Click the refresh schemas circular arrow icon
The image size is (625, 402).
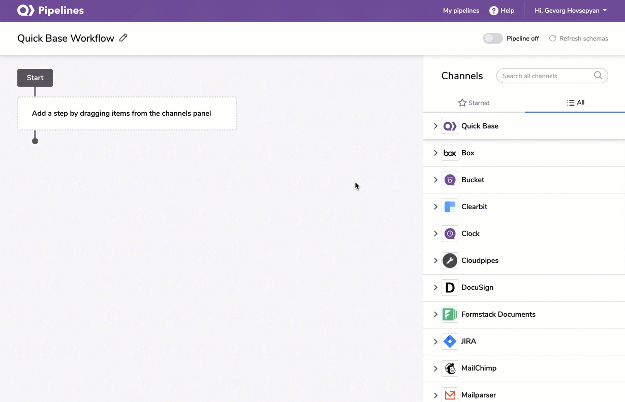click(552, 38)
